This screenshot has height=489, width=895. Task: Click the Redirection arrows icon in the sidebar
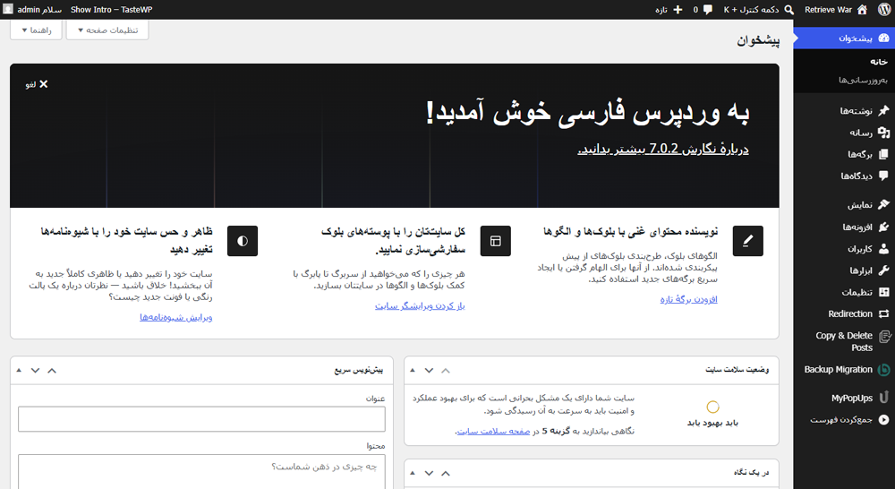tap(883, 313)
